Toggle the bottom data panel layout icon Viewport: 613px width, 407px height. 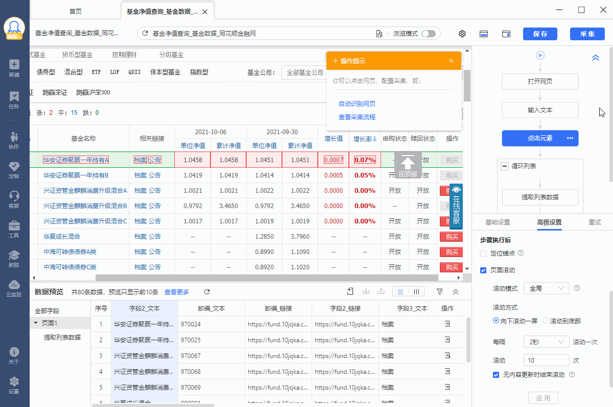tap(484, 34)
